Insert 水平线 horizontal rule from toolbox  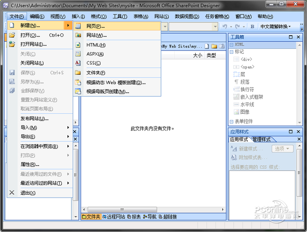point(244,105)
